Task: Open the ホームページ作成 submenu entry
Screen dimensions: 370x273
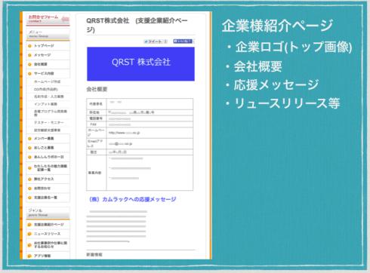Action: click(47, 81)
